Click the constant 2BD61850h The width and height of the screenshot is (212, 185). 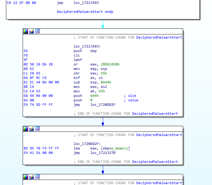click(x=110, y=64)
